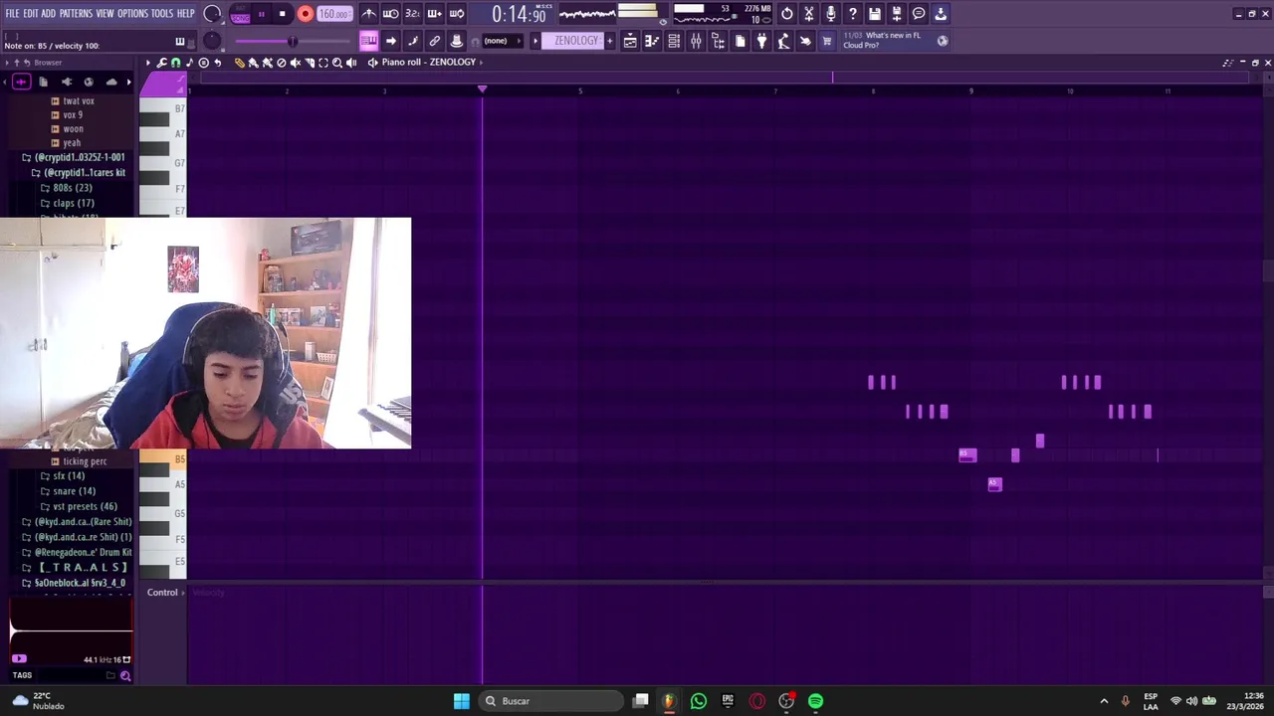Click the right-arrow step editing icon
Image resolution: width=1274 pixels, height=716 pixels.
pos(391,41)
